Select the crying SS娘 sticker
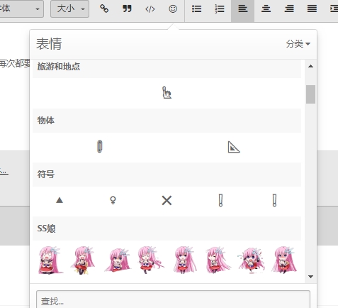This screenshot has width=338, height=308. (x=251, y=260)
